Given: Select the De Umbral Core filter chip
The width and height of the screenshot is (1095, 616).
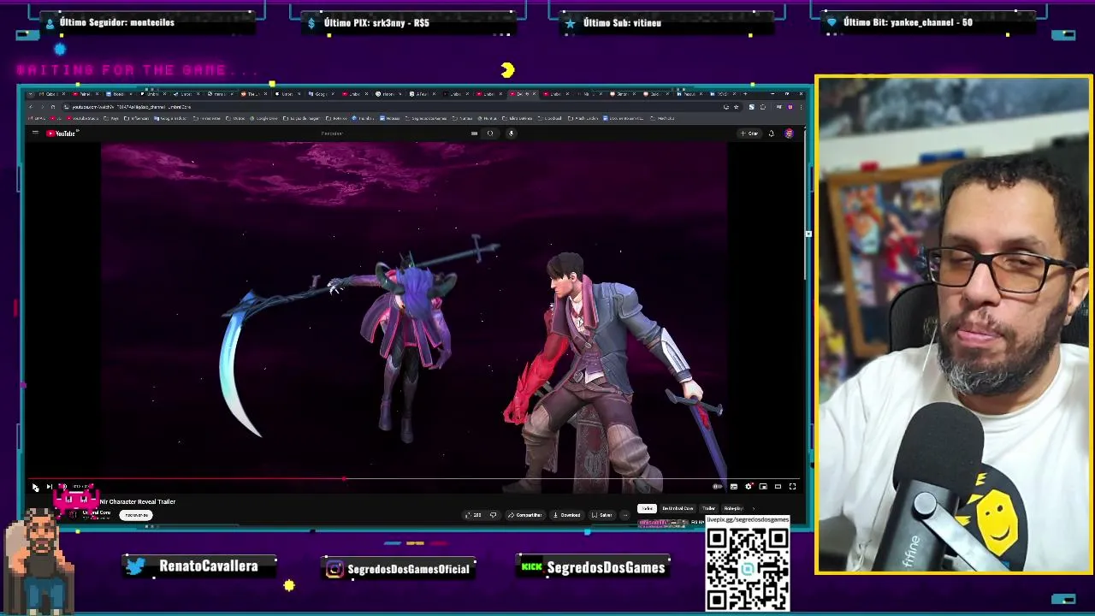Looking at the screenshot, I should (x=677, y=508).
